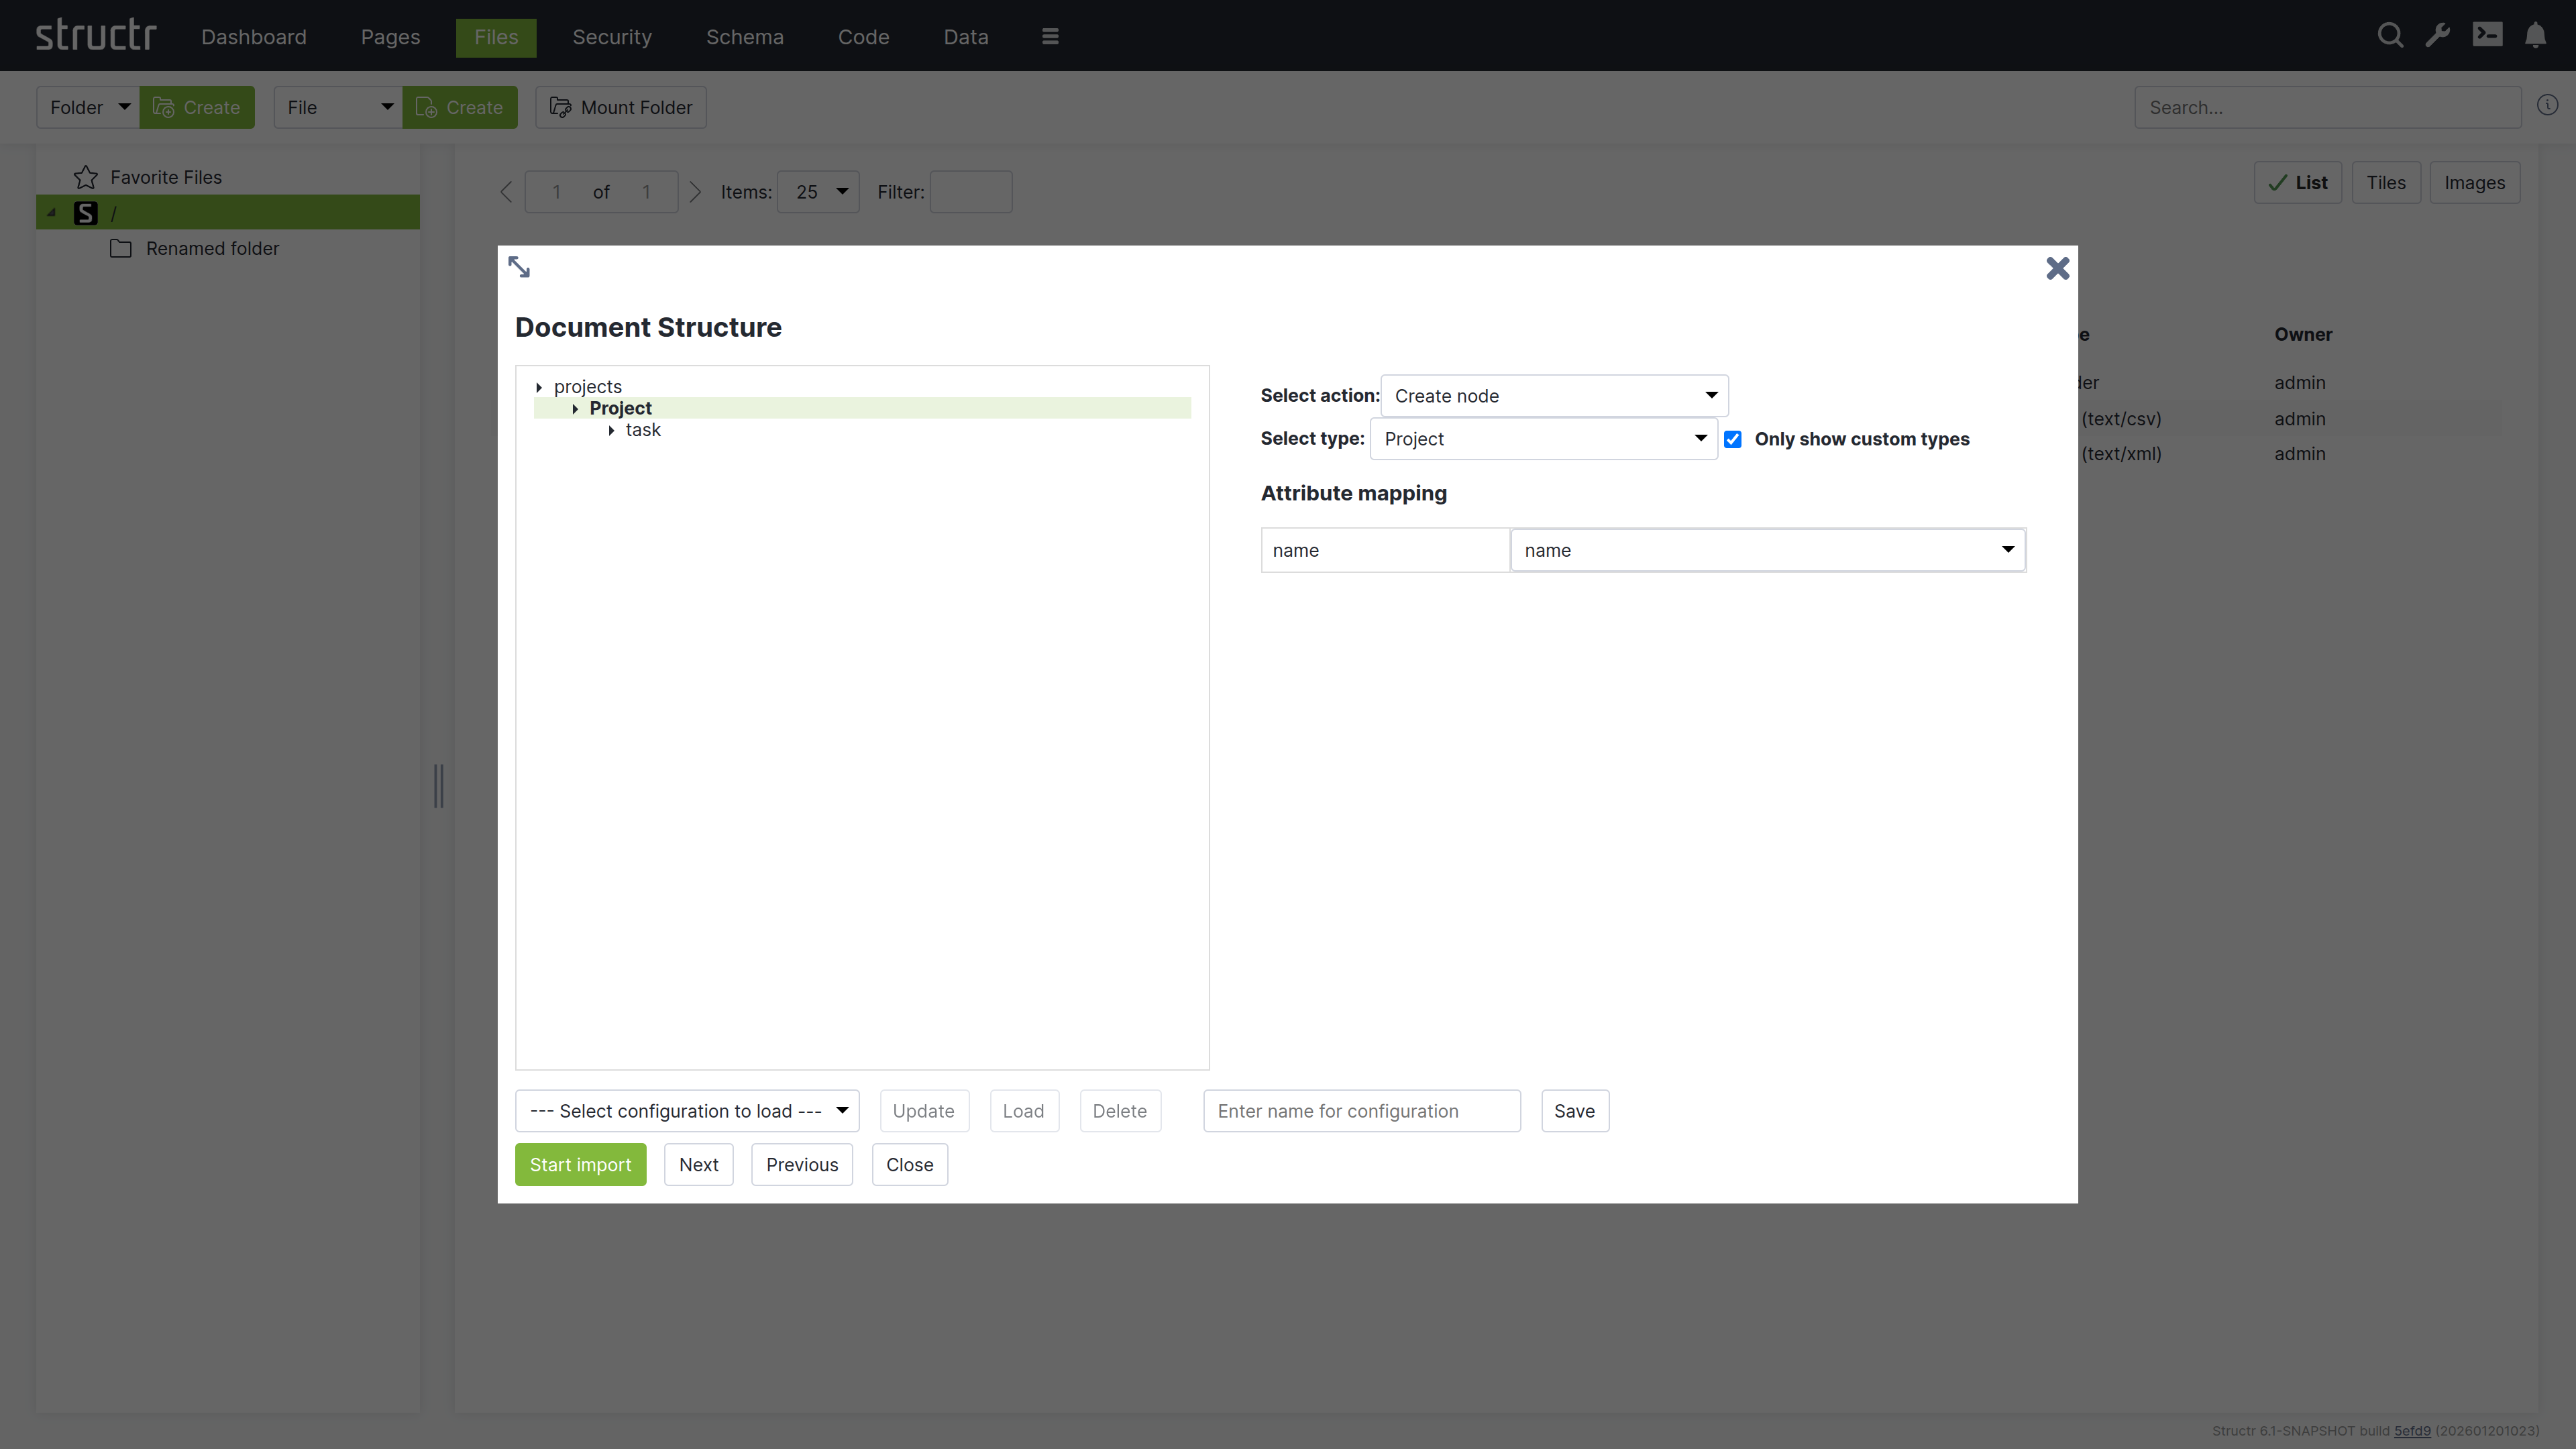Open the Security tab in the navbar
The image size is (2576, 1449).
point(611,37)
